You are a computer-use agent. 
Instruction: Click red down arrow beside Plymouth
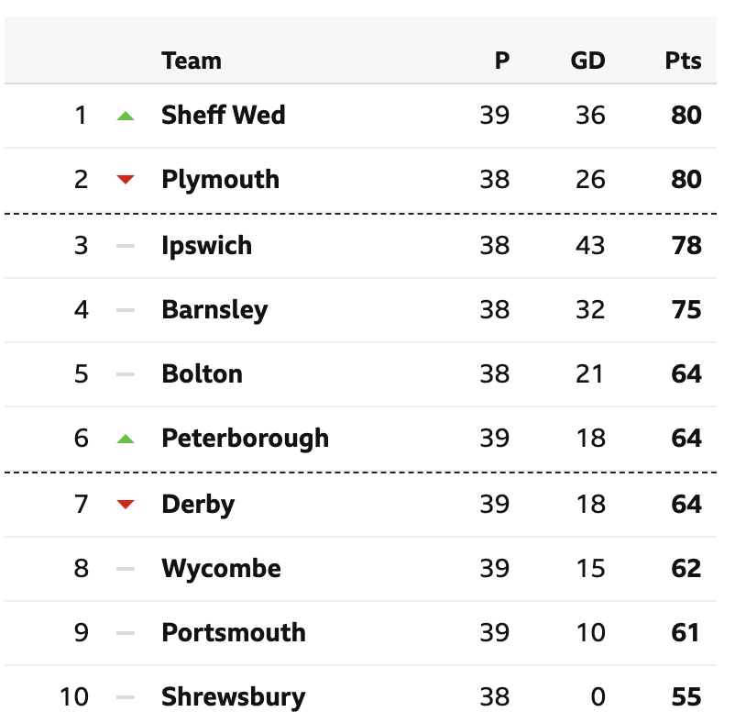click(126, 180)
